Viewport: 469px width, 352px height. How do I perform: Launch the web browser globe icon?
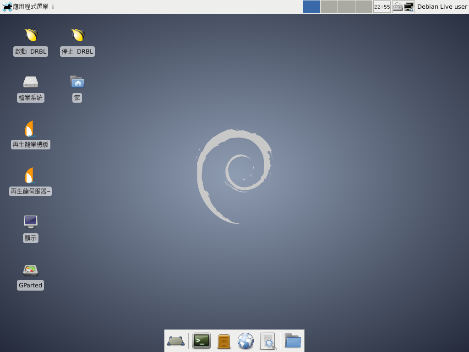click(x=245, y=341)
